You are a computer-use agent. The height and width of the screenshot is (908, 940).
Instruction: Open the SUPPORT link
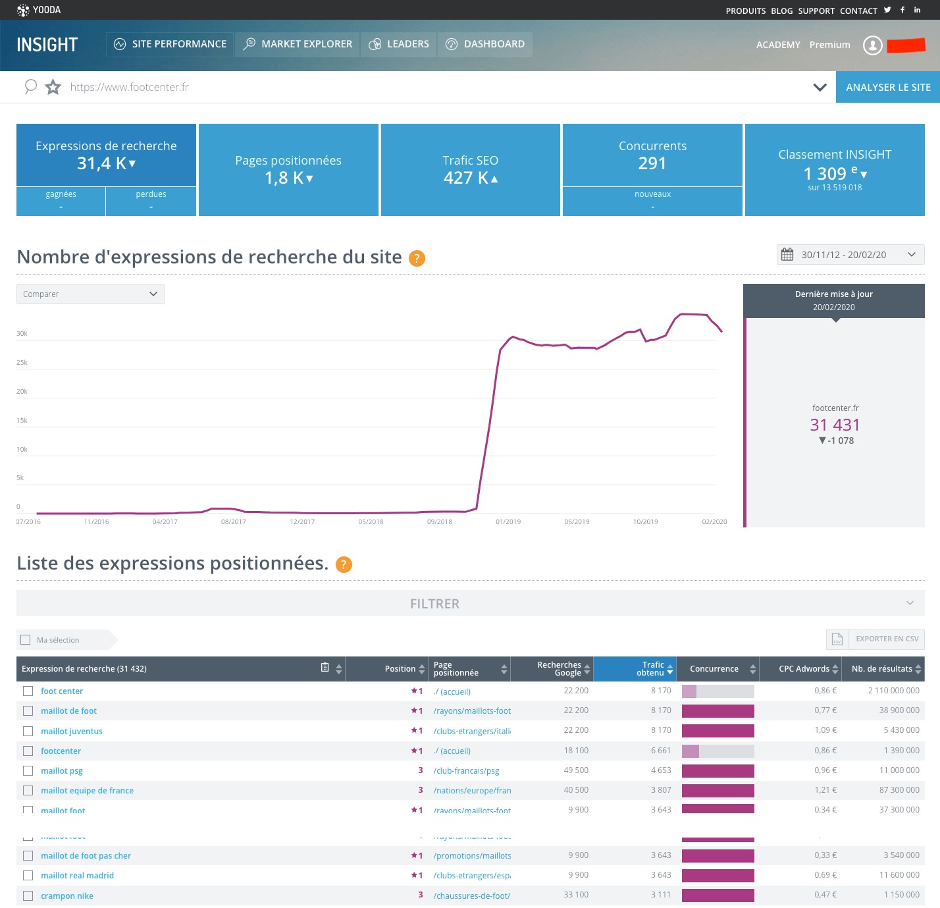tap(816, 11)
